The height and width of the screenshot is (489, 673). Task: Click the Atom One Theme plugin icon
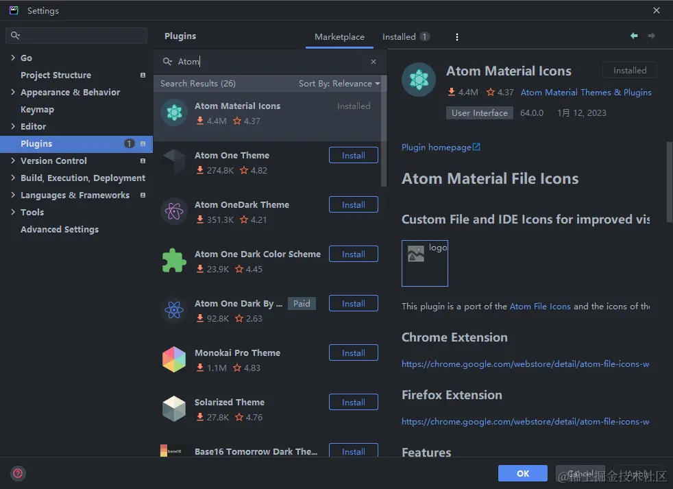click(x=173, y=161)
